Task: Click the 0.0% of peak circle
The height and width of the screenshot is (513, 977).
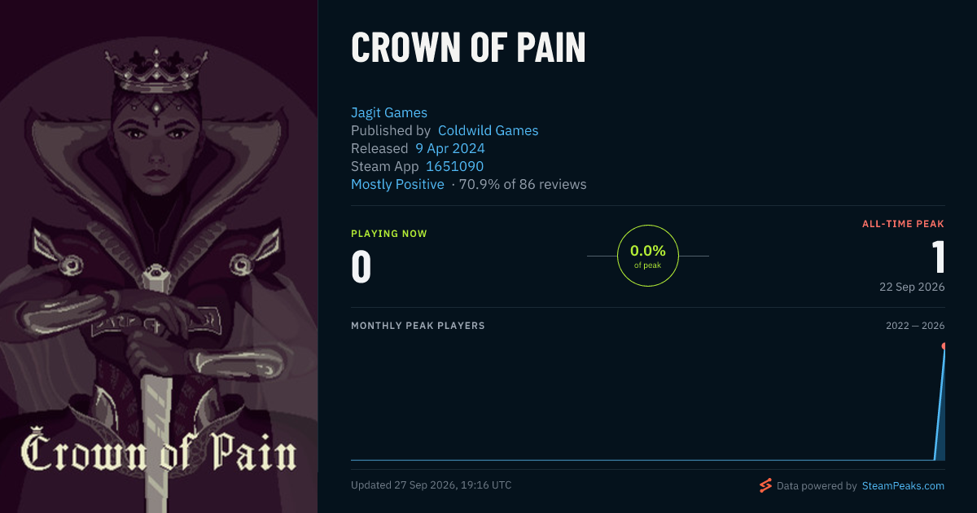Action: tap(648, 256)
